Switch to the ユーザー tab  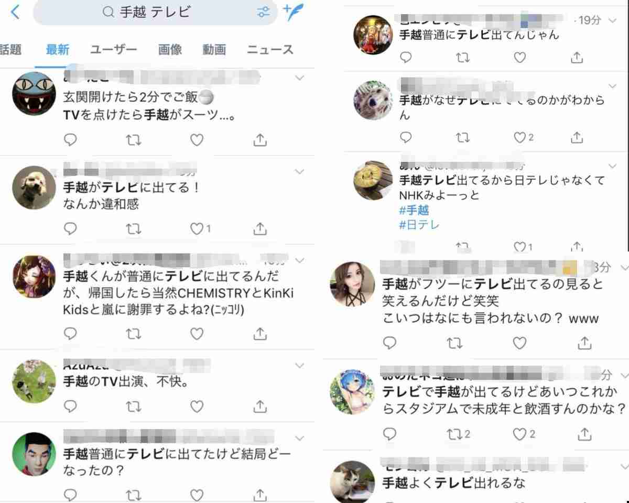tap(113, 50)
